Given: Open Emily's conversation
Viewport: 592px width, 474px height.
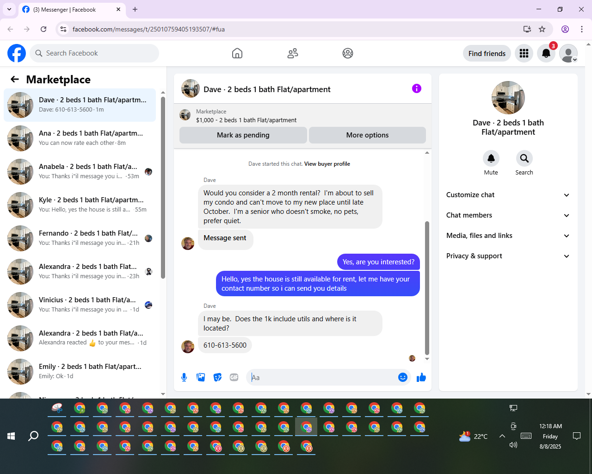Looking at the screenshot, I should pos(80,372).
